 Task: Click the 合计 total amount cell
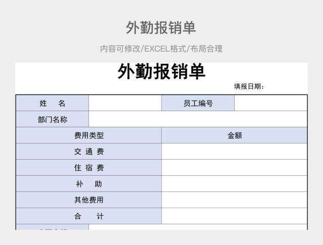pos(235,216)
